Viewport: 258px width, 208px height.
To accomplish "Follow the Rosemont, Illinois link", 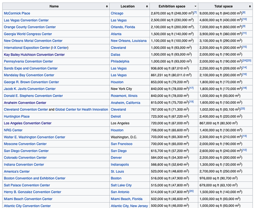I will (x=124, y=96).
